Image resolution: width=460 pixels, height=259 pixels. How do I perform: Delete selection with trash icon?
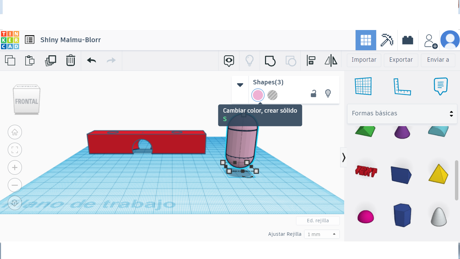(x=71, y=61)
